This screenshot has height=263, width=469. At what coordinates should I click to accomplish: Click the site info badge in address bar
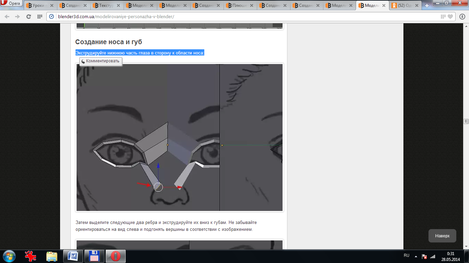point(52,17)
